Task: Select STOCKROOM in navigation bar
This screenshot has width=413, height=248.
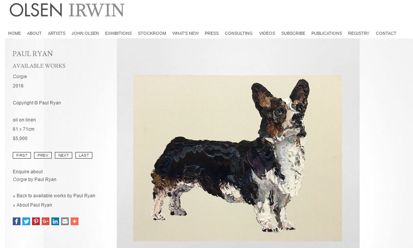Action: pos(152,33)
